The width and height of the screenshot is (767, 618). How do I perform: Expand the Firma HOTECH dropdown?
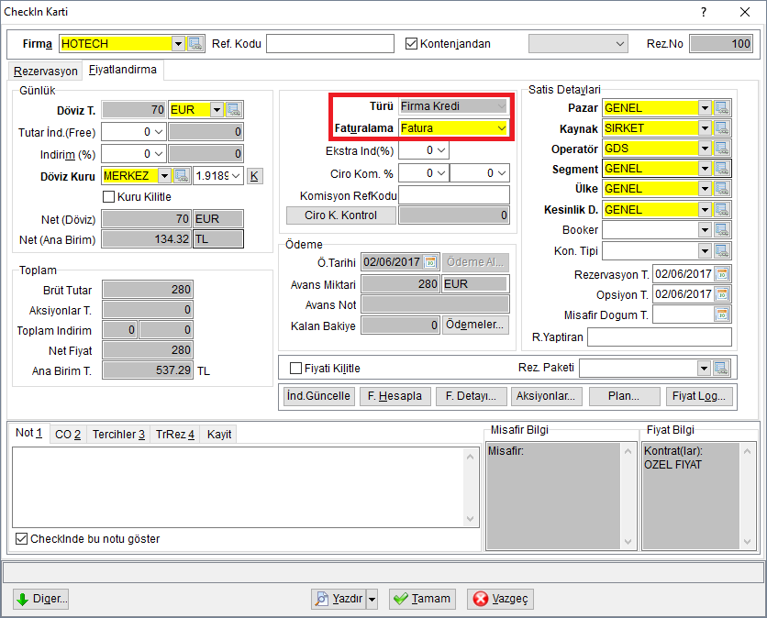click(179, 43)
